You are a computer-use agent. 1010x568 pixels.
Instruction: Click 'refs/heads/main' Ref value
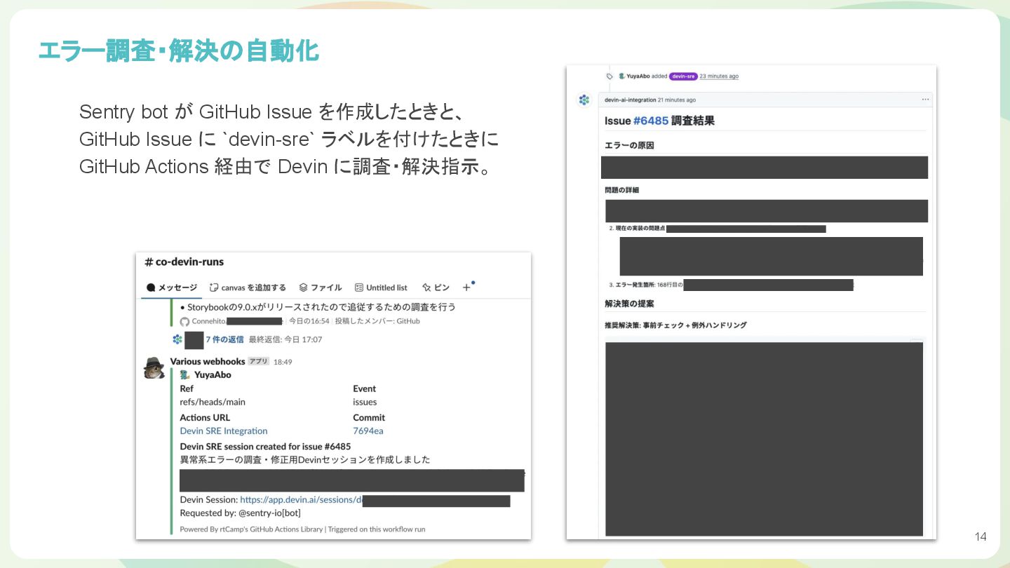[213, 402]
